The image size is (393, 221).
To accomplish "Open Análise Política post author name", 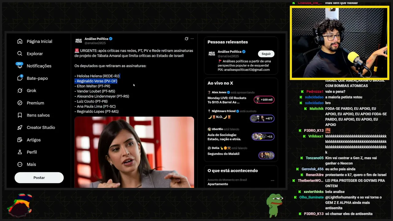I will [x=96, y=39].
